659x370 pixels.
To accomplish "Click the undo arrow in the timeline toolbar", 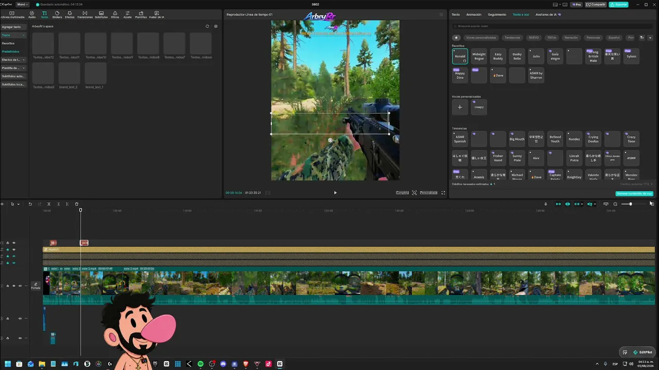I will [x=30, y=204].
